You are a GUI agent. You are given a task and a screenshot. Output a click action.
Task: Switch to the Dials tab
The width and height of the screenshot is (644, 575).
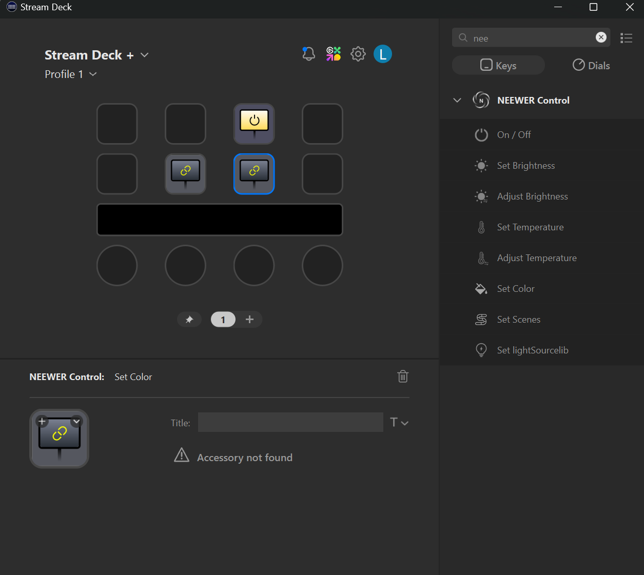[x=591, y=65]
